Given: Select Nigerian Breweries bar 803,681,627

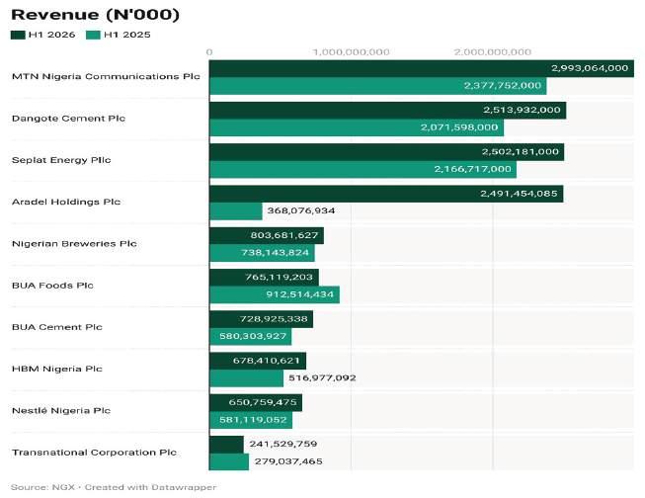Looking at the screenshot, I should pyautogui.click(x=267, y=235).
